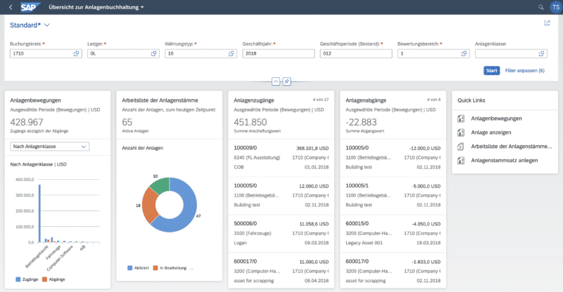Screen dimensions: 563x292
Task: Click the -22.883 Summe Abgangswert value
Action: coord(361,122)
